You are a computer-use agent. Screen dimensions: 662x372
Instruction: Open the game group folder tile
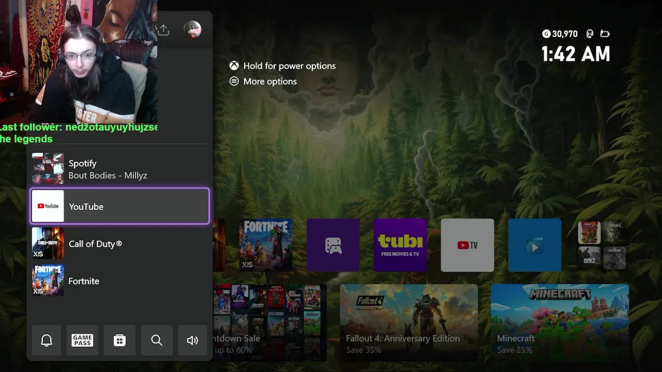[602, 245]
